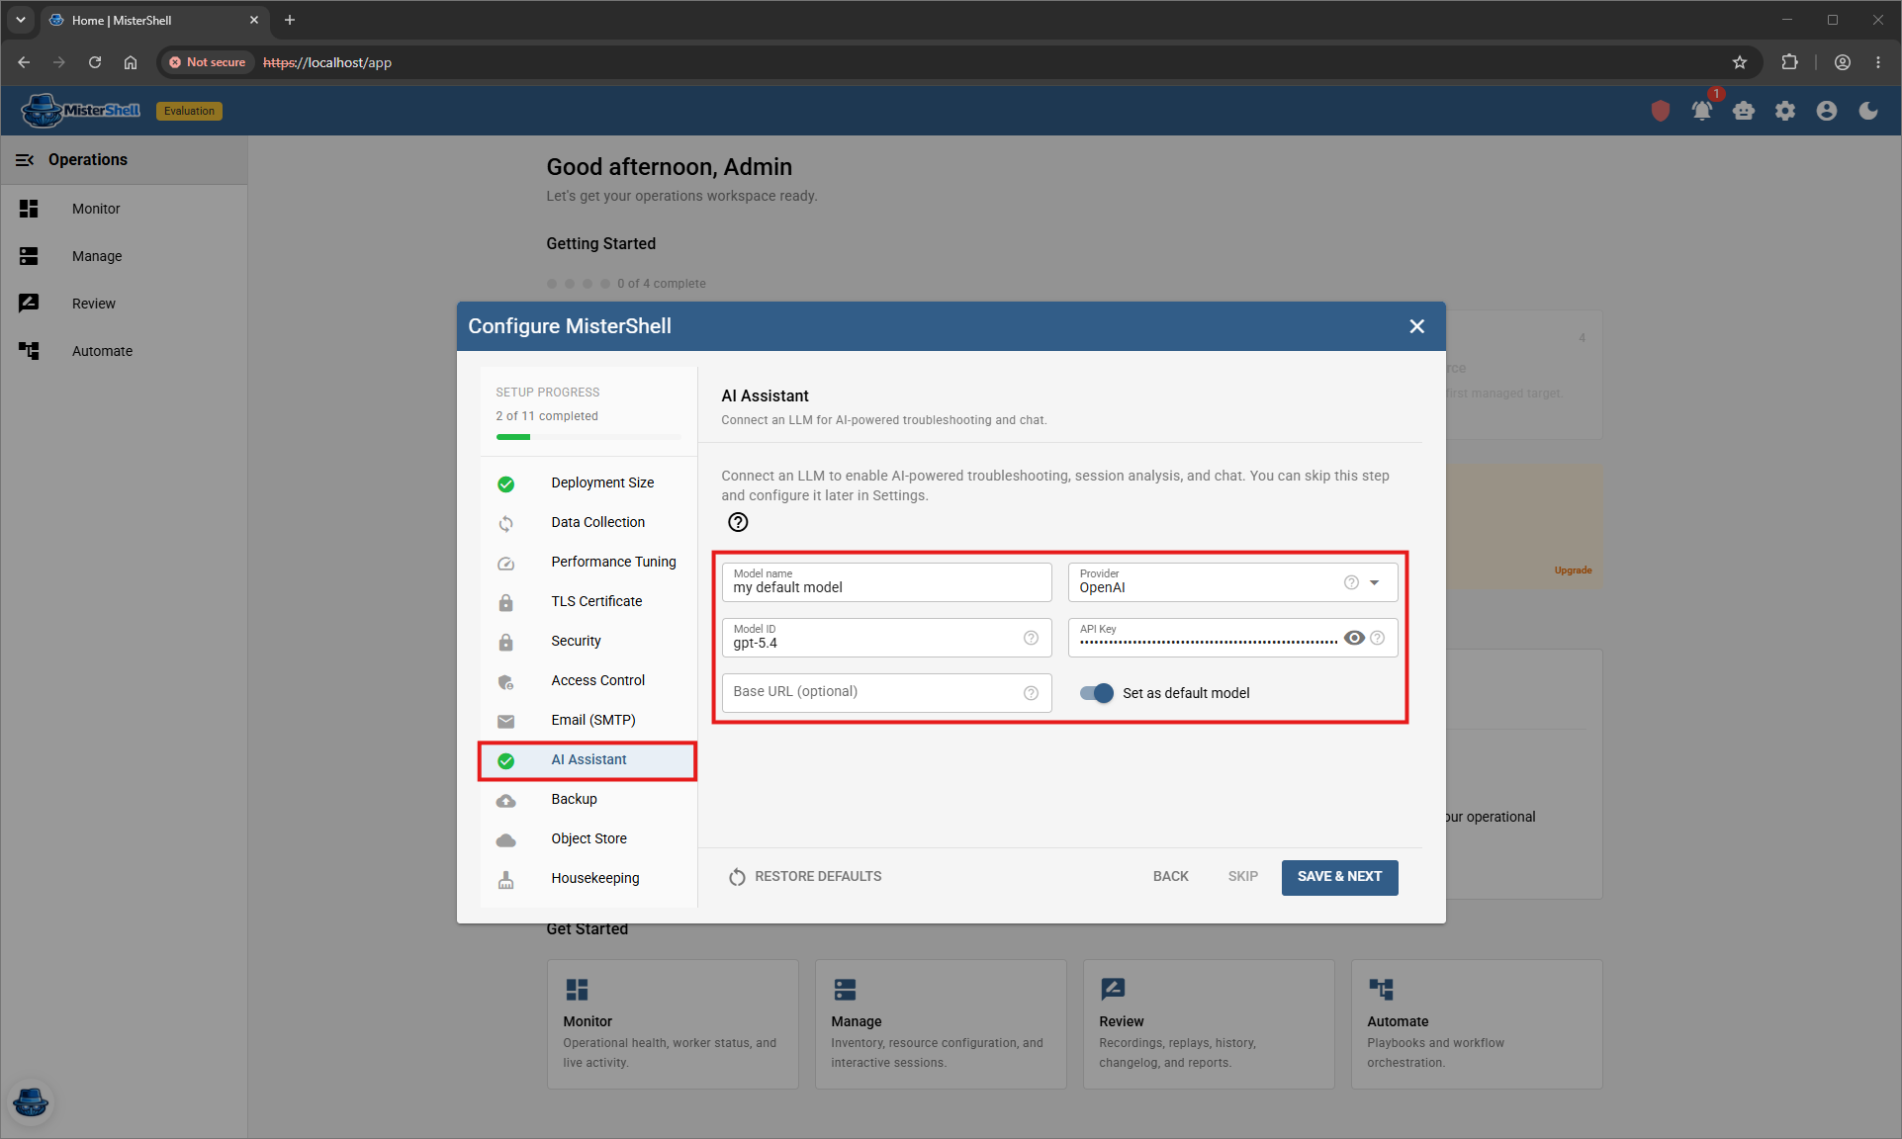Collapse the Operations sidebar menu icon
Viewport: 1902px width, 1139px height.
[25, 160]
